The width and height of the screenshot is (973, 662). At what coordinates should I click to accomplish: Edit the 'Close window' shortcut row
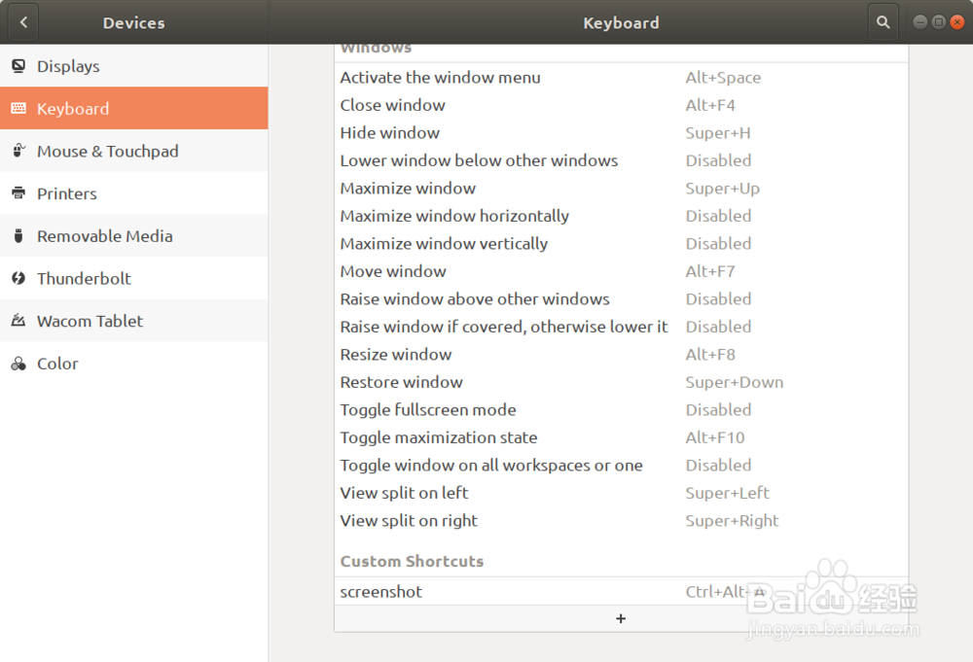point(621,105)
